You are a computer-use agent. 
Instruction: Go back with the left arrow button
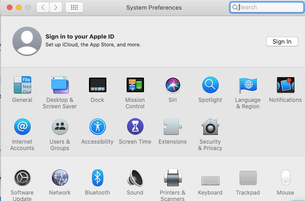coord(43,7)
